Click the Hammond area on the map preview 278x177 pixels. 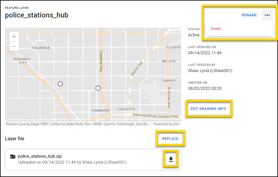pyautogui.click(x=101, y=110)
